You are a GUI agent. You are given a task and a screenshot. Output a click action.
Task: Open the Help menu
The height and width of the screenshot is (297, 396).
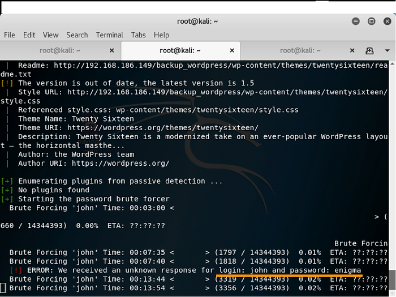[161, 35]
